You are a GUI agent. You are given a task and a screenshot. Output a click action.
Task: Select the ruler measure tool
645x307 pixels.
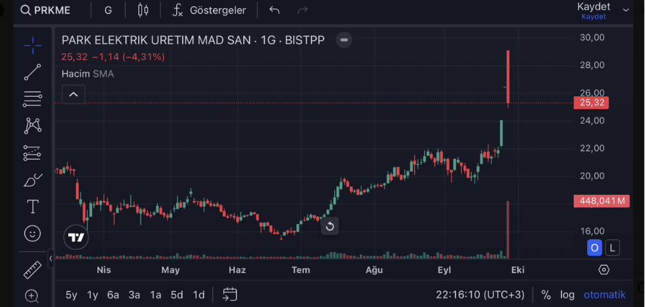[x=33, y=270]
